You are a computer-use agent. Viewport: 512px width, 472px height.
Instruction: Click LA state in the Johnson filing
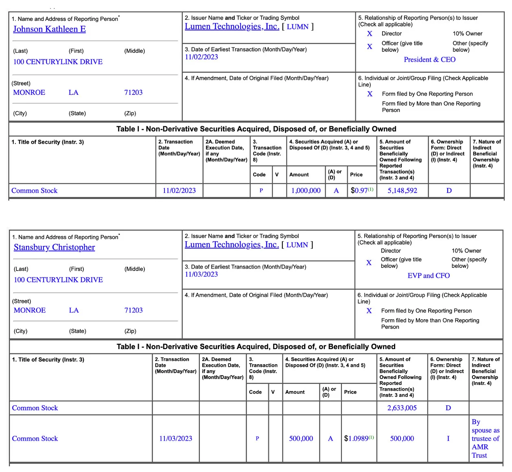click(73, 92)
